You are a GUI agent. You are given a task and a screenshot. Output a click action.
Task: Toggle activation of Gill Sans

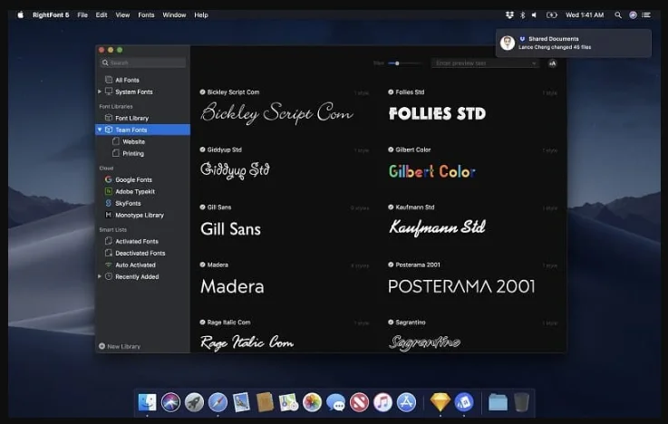pyautogui.click(x=202, y=207)
